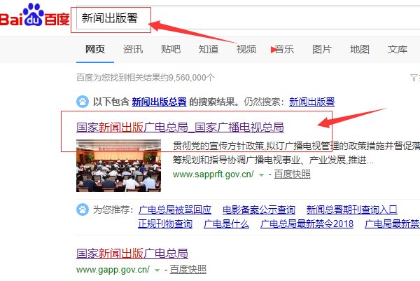The width and height of the screenshot is (420, 281).
Task: Open the recommended 电影备案公示查询 link
Action: pos(259,210)
